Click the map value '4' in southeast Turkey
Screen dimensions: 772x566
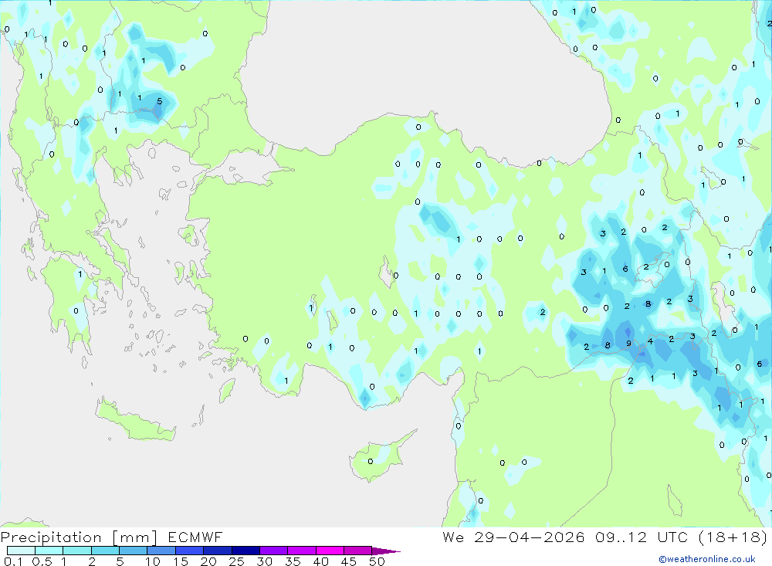tap(650, 341)
